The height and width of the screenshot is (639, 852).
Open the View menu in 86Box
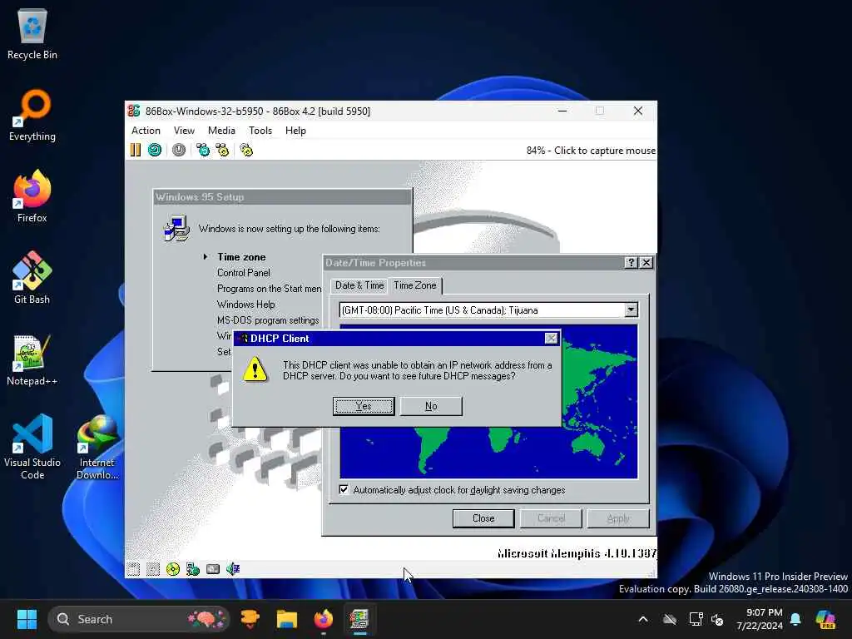point(184,131)
